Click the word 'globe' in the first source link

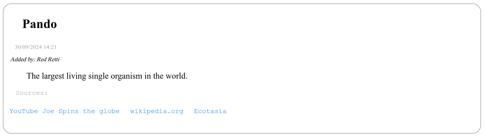point(109,111)
